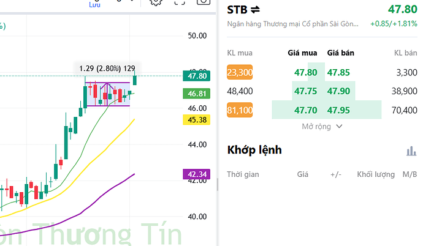
Task: Select the ask price 47.85
Action: pyautogui.click(x=338, y=72)
